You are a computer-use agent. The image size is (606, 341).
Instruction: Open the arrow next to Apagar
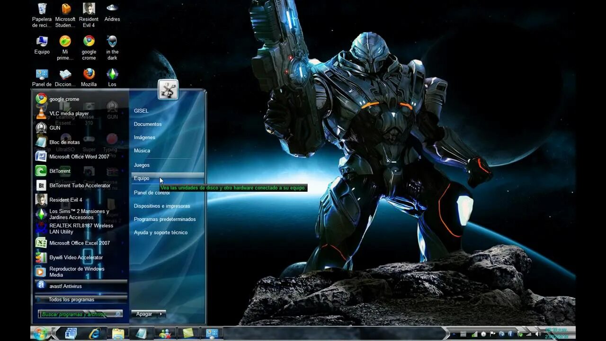coord(161,314)
